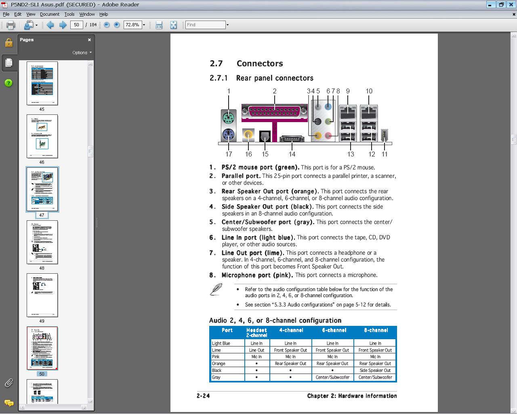
Task: Click the Print icon in the toolbar
Action: click(x=11, y=25)
